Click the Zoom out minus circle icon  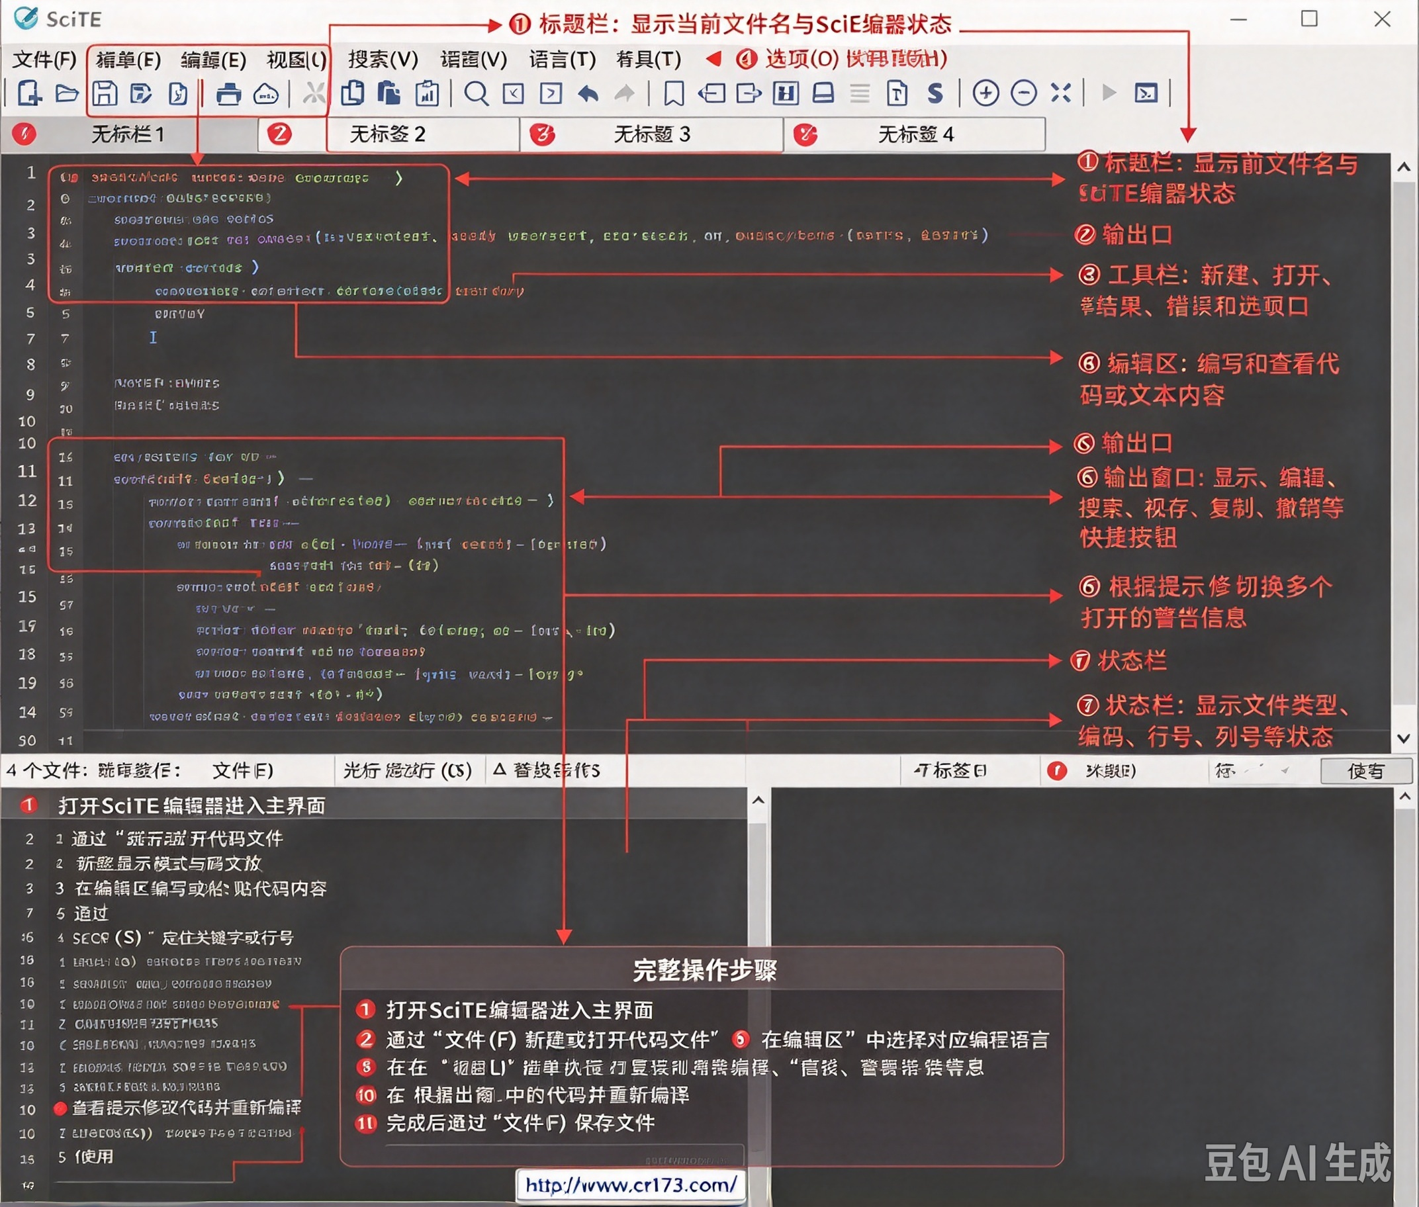[1023, 93]
